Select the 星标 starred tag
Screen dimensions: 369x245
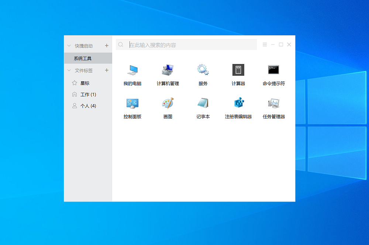[85, 83]
